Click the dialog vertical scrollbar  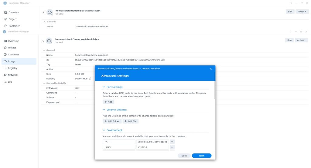coord(214,90)
